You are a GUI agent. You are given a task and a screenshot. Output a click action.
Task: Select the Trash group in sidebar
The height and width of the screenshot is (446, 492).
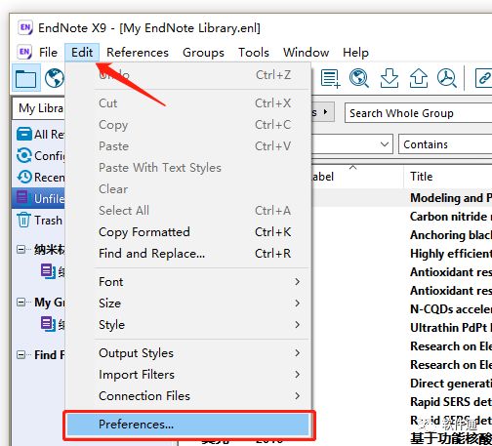(x=39, y=221)
